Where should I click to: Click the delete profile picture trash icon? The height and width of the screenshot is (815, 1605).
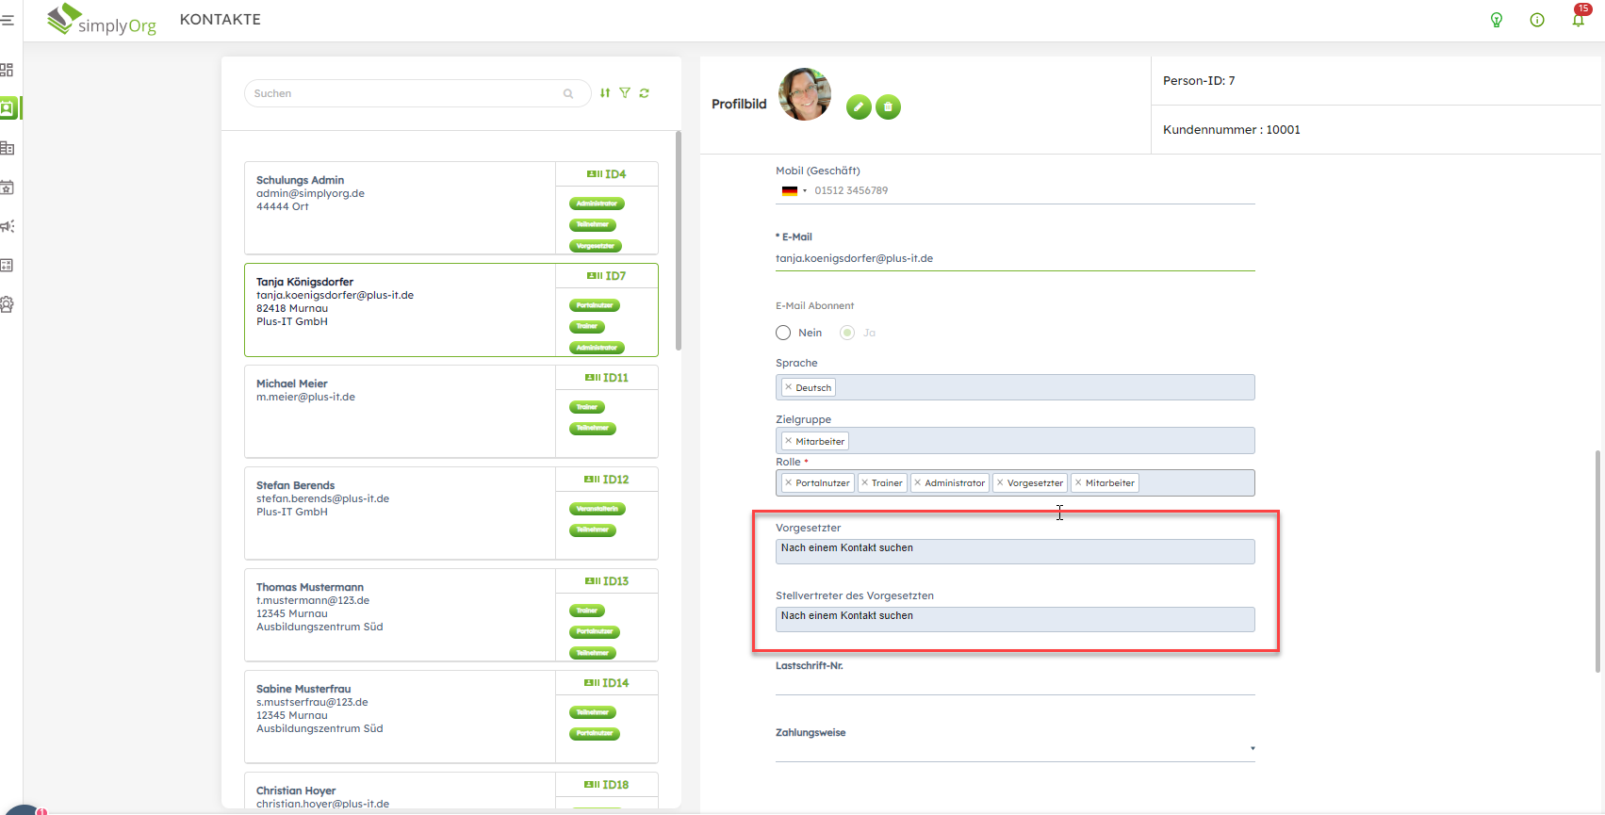tap(888, 107)
